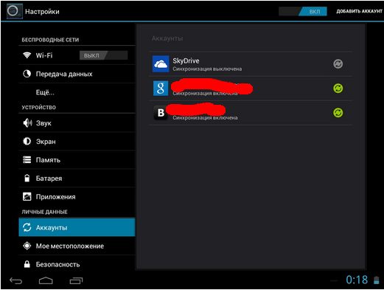
Task: Tap the Память storage icon
Action: (x=27, y=159)
